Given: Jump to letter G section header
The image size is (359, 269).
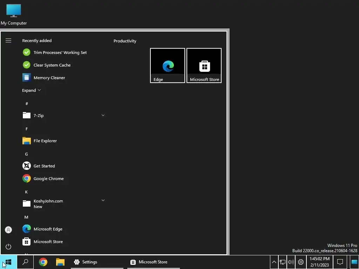Looking at the screenshot, I should coord(27,154).
